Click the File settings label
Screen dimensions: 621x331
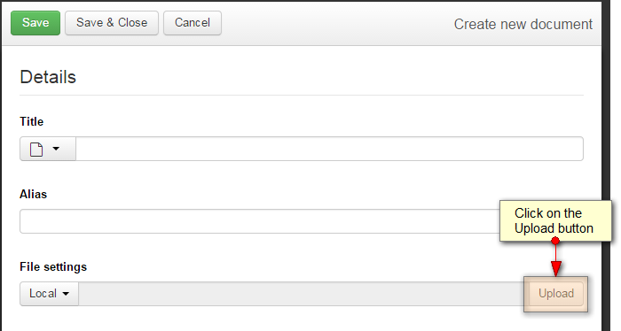[53, 267]
